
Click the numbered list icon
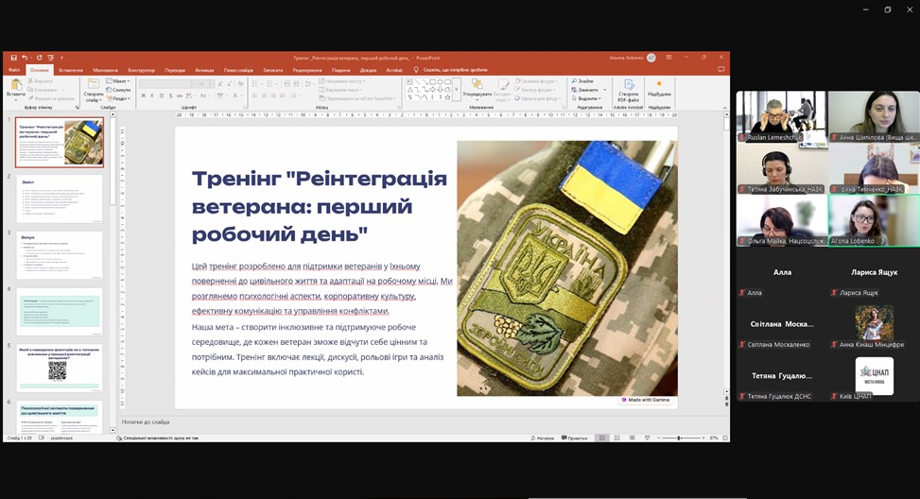click(x=269, y=84)
